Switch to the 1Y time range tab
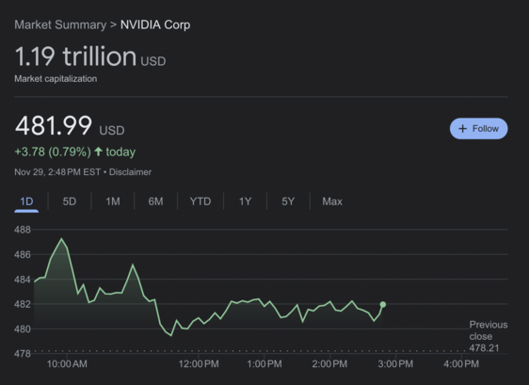The image size is (529, 385). pyautogui.click(x=246, y=201)
